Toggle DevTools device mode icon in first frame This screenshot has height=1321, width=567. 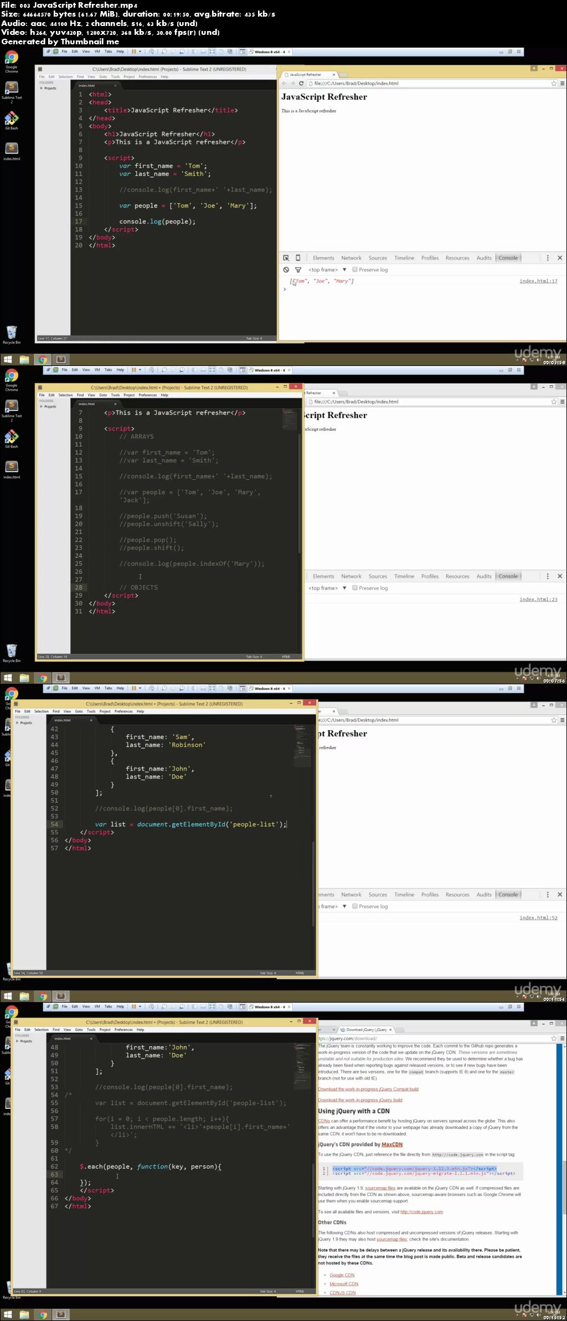[298, 258]
